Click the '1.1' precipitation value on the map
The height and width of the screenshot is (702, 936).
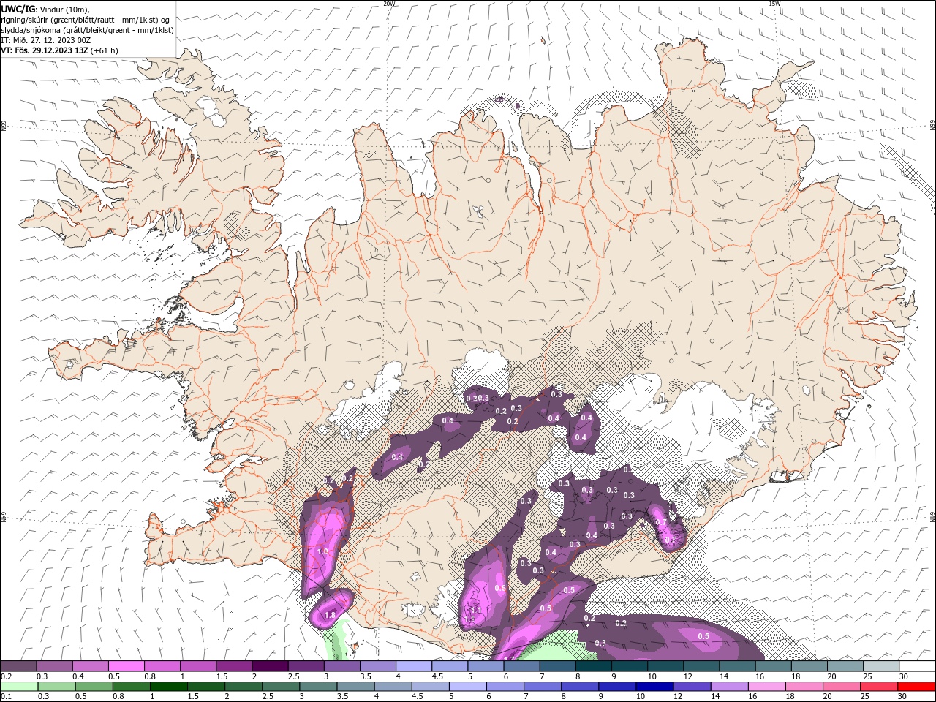click(x=476, y=609)
